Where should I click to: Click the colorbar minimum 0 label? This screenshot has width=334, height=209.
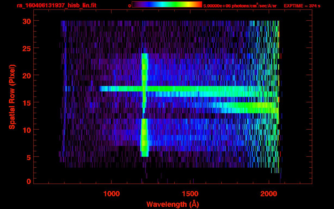[129, 6]
